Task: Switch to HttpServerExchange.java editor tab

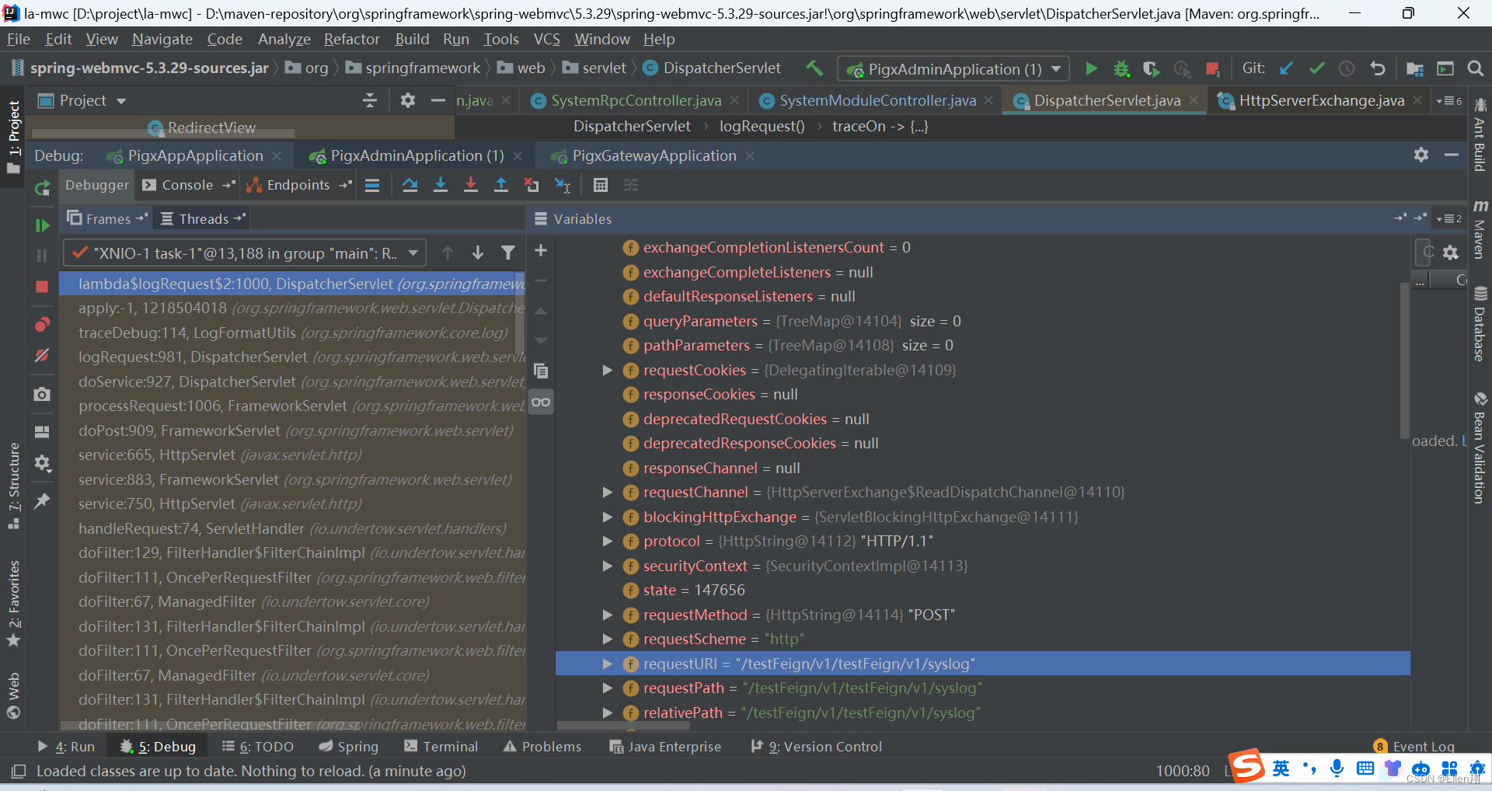Action: pyautogui.click(x=1321, y=100)
